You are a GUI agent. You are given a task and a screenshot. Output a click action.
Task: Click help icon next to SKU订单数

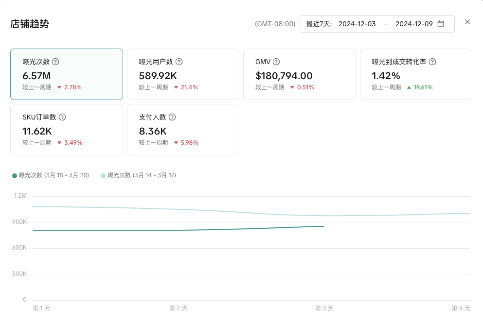[x=62, y=117]
